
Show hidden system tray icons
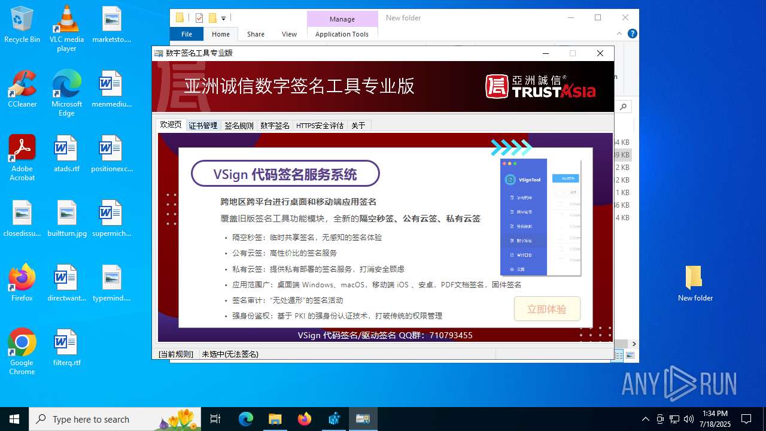645,419
